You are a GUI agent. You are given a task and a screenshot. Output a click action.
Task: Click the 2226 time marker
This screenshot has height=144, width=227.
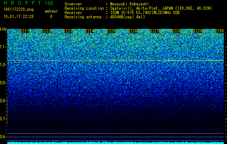click(133, 31)
